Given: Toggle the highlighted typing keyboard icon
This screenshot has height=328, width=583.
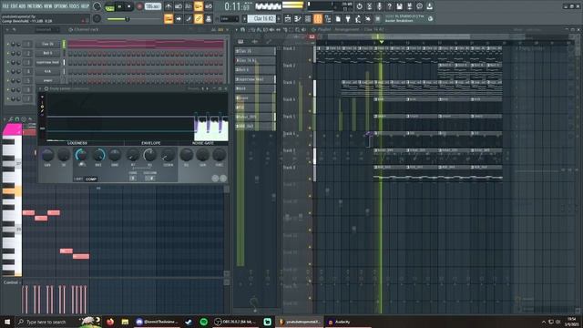Looking at the screenshot, I should (169, 18).
